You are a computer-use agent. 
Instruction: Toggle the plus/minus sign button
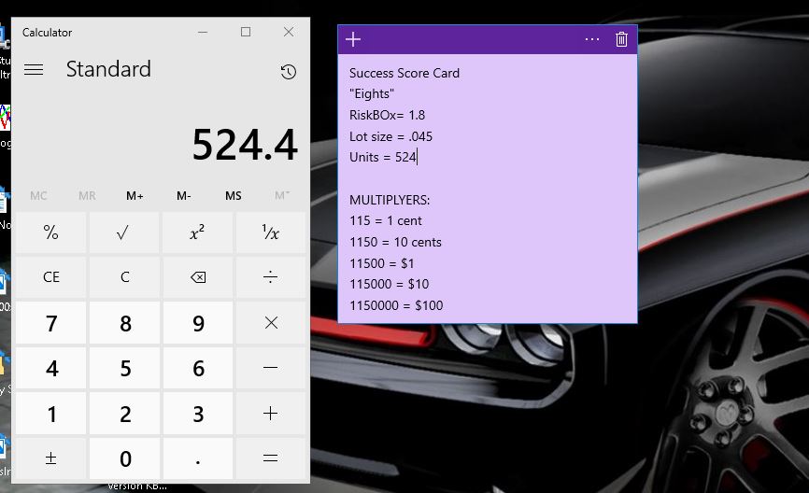pyautogui.click(x=51, y=458)
